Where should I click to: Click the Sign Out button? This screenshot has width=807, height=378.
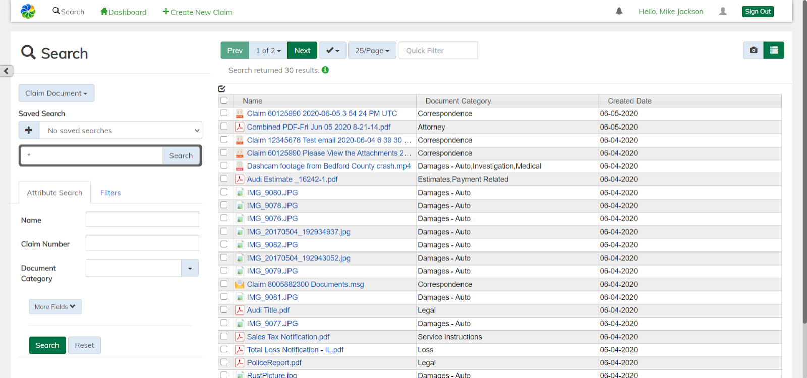(x=758, y=11)
